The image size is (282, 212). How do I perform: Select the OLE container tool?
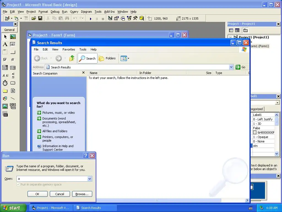[5, 114]
